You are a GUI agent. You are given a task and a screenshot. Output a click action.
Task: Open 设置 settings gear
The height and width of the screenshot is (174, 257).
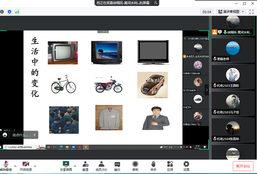click(186, 166)
